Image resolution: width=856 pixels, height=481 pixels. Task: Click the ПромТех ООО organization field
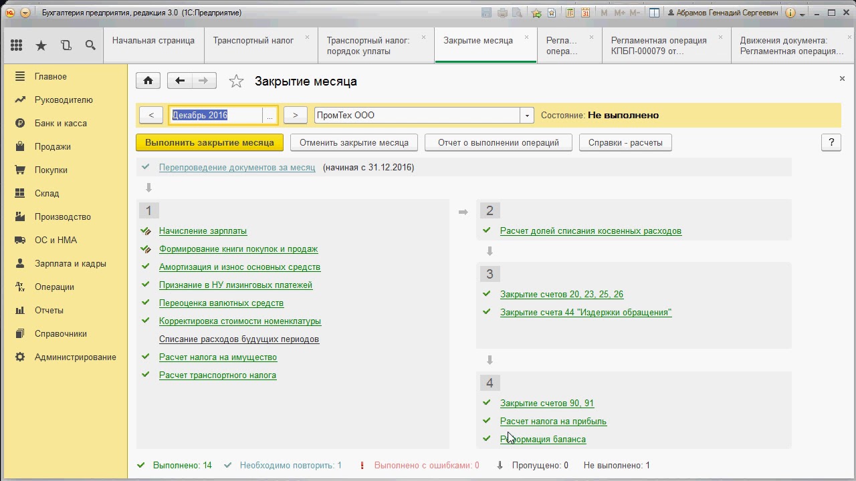pos(417,115)
